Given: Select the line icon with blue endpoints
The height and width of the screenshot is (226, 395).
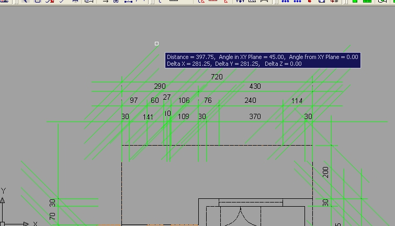Looking at the screenshot, I should [x=128, y=2].
